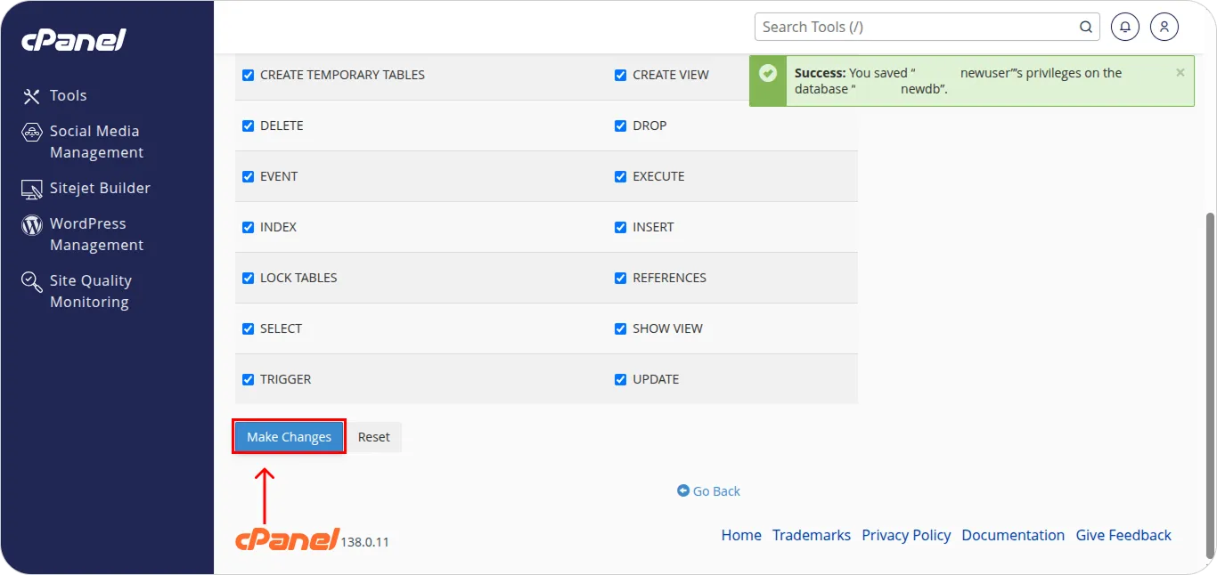Toggle the SELECT privilege checkbox
Viewport: 1217px width, 575px height.
click(249, 328)
